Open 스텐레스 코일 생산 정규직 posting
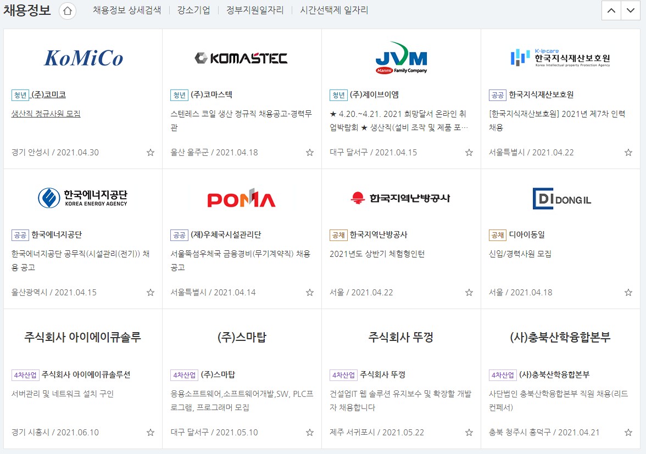The width and height of the screenshot is (646, 454). pyautogui.click(x=241, y=120)
